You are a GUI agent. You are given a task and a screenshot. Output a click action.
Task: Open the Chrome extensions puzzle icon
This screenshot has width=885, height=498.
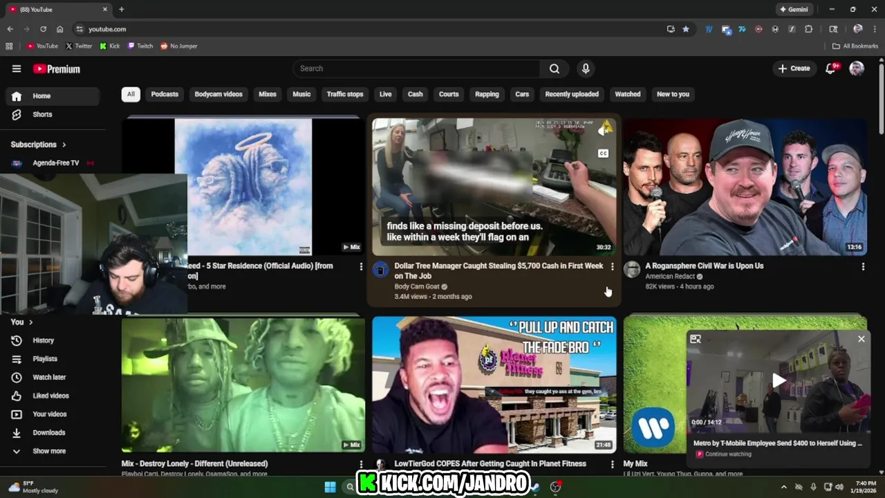coord(808,29)
